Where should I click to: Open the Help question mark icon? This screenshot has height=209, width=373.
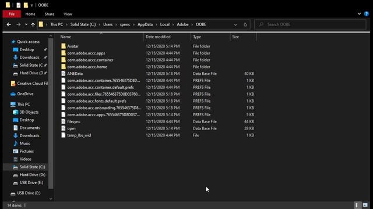pos(367,14)
